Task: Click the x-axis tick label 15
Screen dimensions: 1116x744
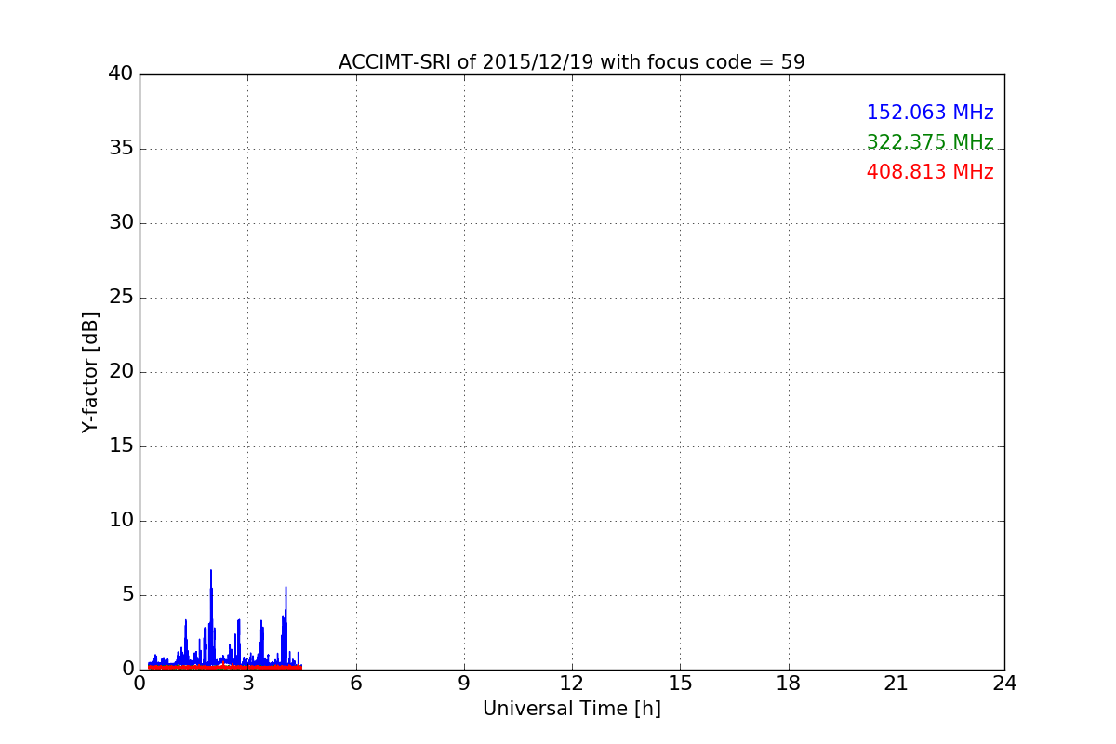Action: click(x=680, y=684)
